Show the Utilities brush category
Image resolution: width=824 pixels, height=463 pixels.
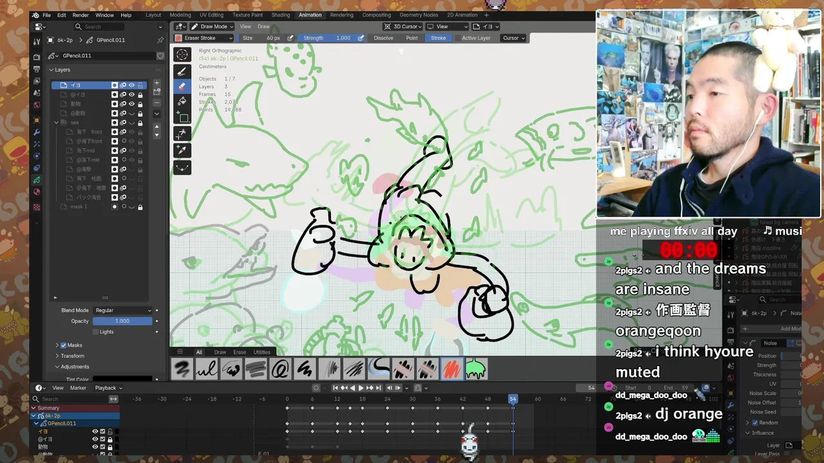[261, 352]
